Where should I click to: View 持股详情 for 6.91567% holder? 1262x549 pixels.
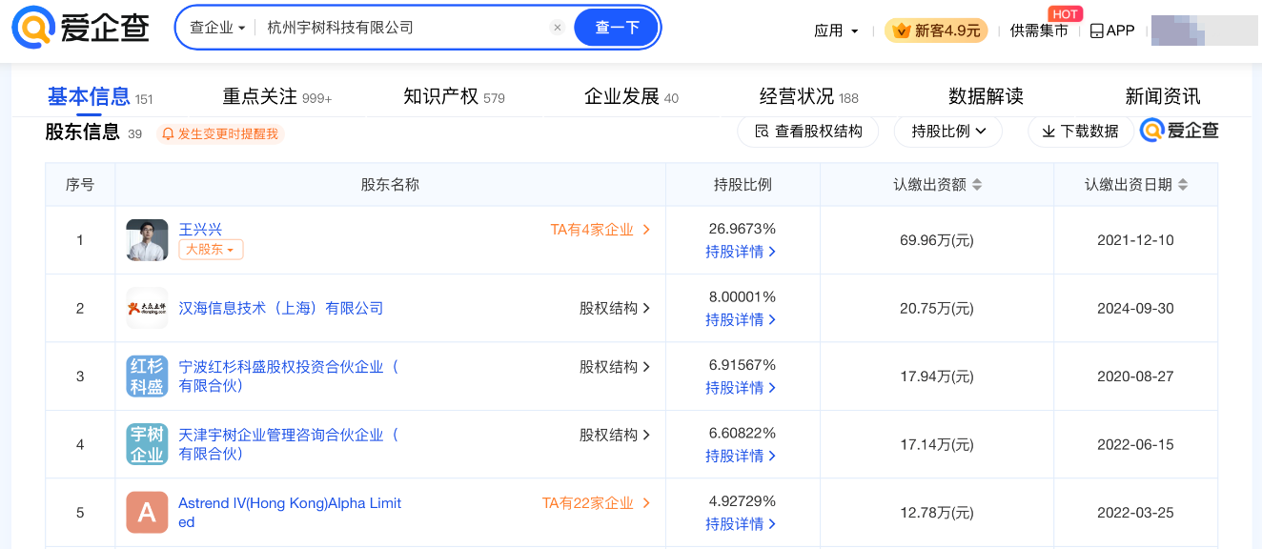pos(741,388)
